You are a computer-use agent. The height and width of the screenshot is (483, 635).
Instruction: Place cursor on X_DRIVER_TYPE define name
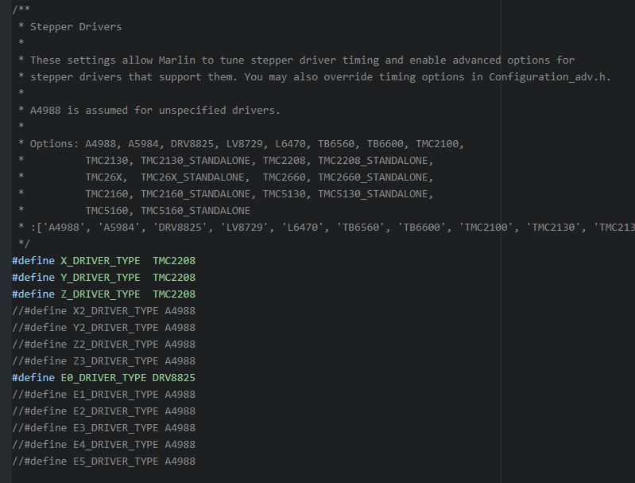point(100,260)
